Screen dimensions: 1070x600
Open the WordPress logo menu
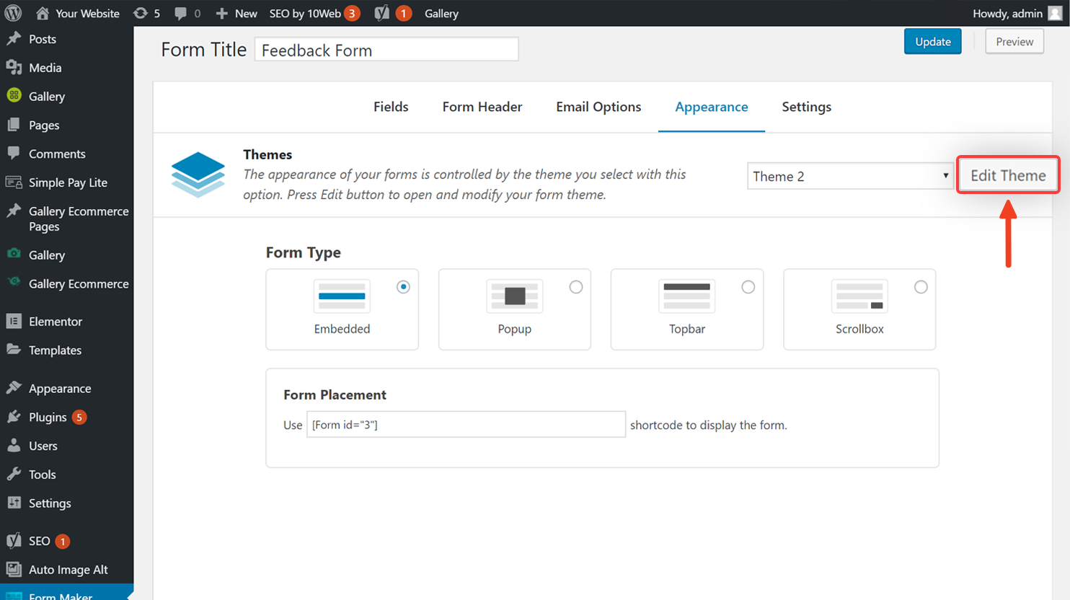click(13, 13)
